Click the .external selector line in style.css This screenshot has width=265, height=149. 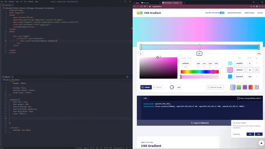tap(14, 100)
